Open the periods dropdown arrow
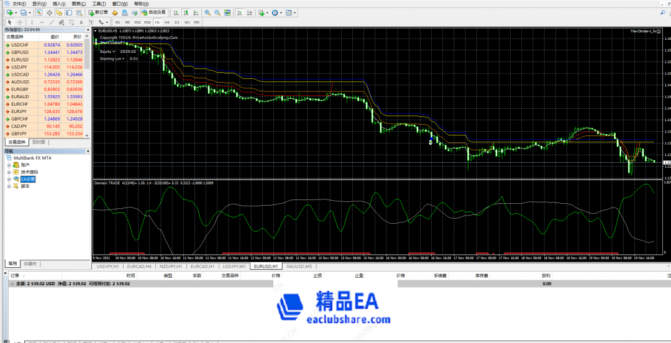This screenshot has height=343, width=671. pyautogui.click(x=281, y=13)
